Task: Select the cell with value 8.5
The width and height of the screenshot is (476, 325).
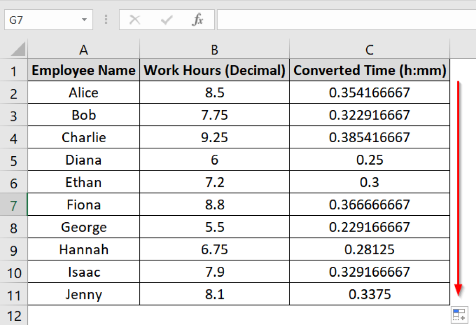Action: point(215,93)
